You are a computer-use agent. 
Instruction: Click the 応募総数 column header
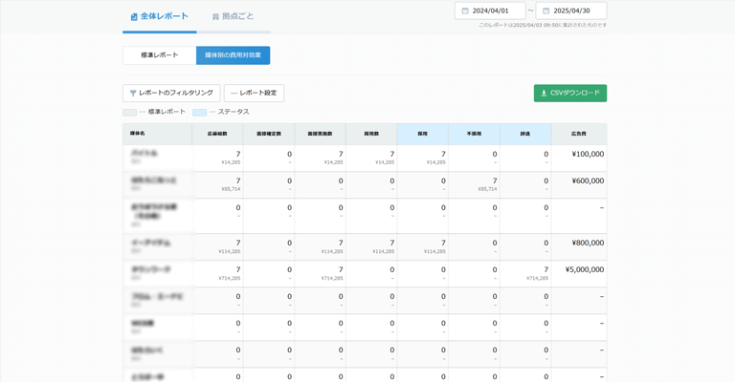point(217,134)
